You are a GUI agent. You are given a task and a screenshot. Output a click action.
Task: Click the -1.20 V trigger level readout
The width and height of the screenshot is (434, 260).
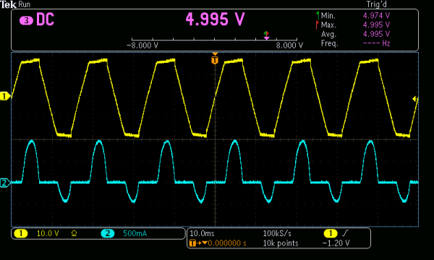(x=336, y=243)
